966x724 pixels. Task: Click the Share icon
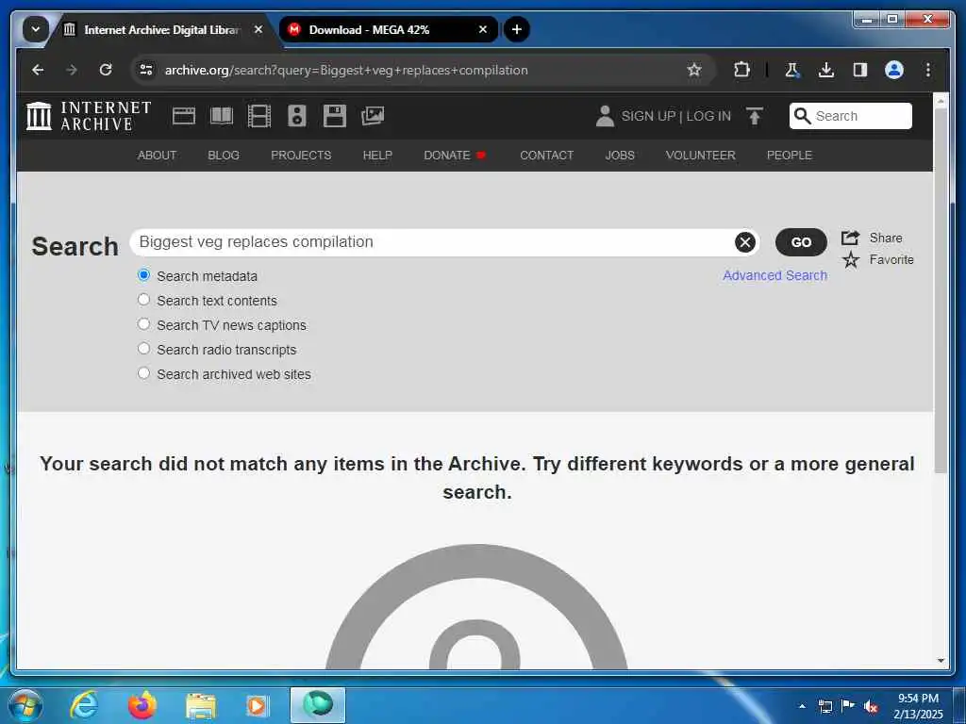coord(850,238)
